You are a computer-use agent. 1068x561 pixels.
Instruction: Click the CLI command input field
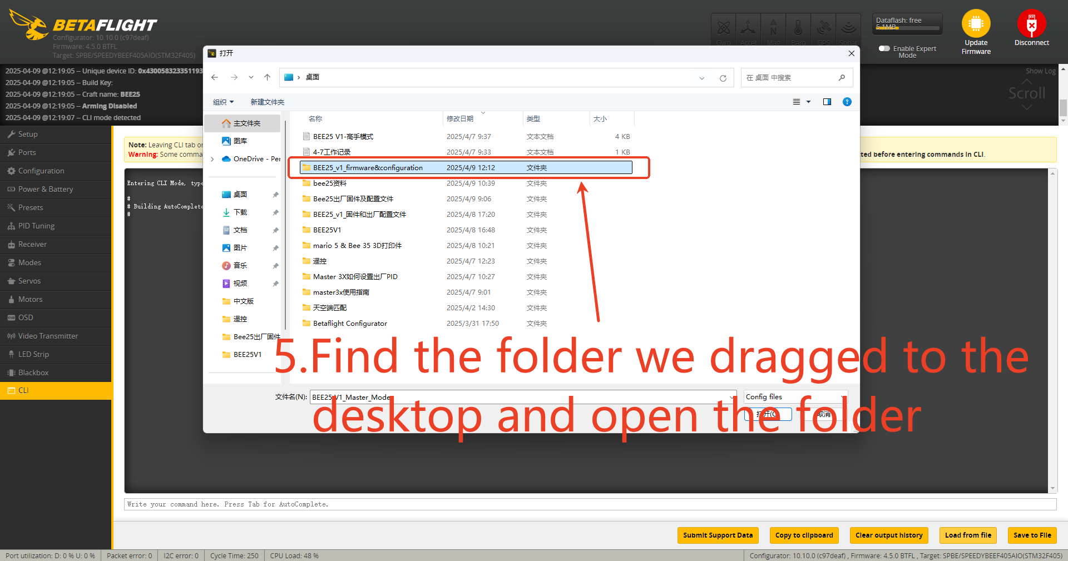pyautogui.click(x=590, y=504)
